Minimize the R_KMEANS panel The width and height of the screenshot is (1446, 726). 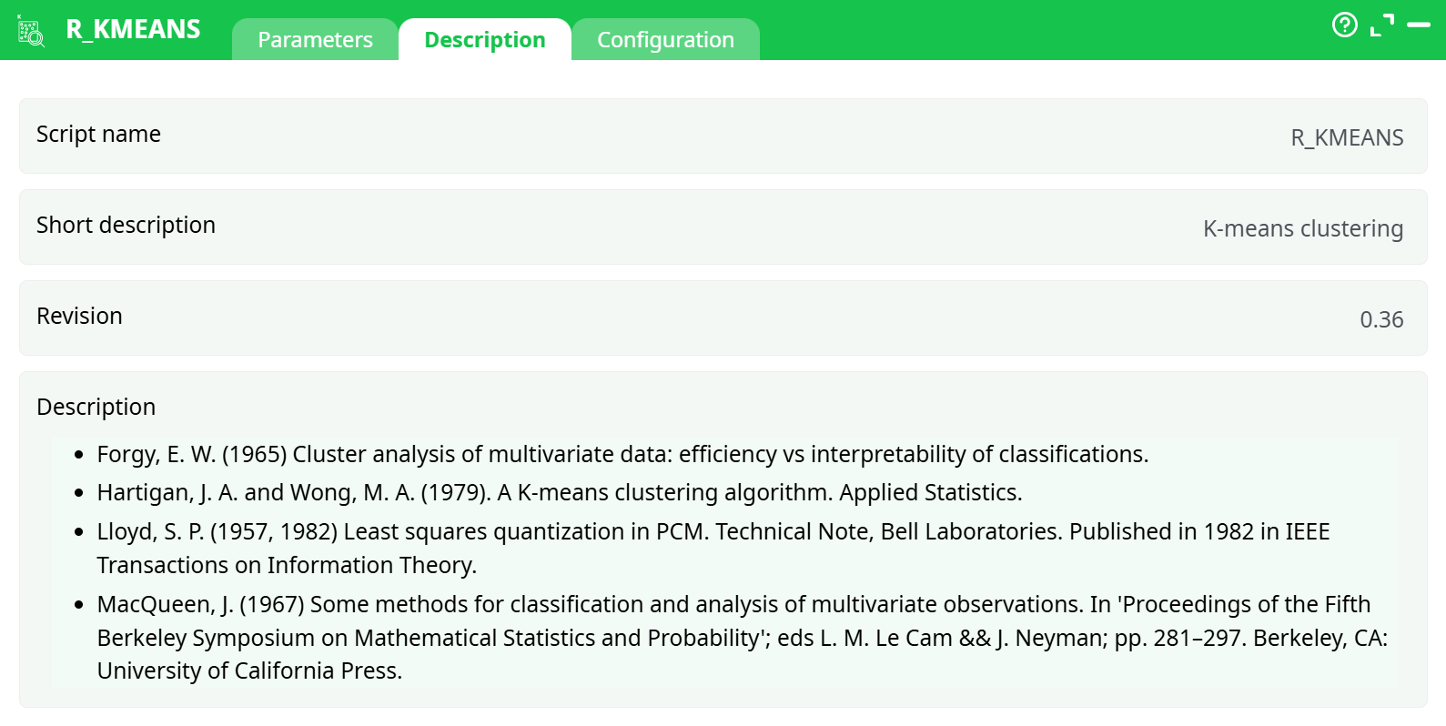point(1419,25)
